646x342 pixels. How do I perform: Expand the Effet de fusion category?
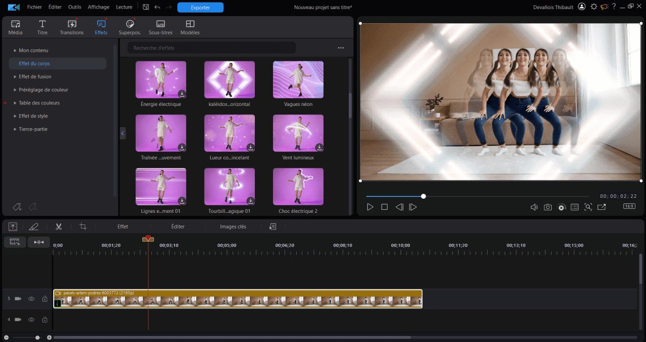(x=35, y=77)
